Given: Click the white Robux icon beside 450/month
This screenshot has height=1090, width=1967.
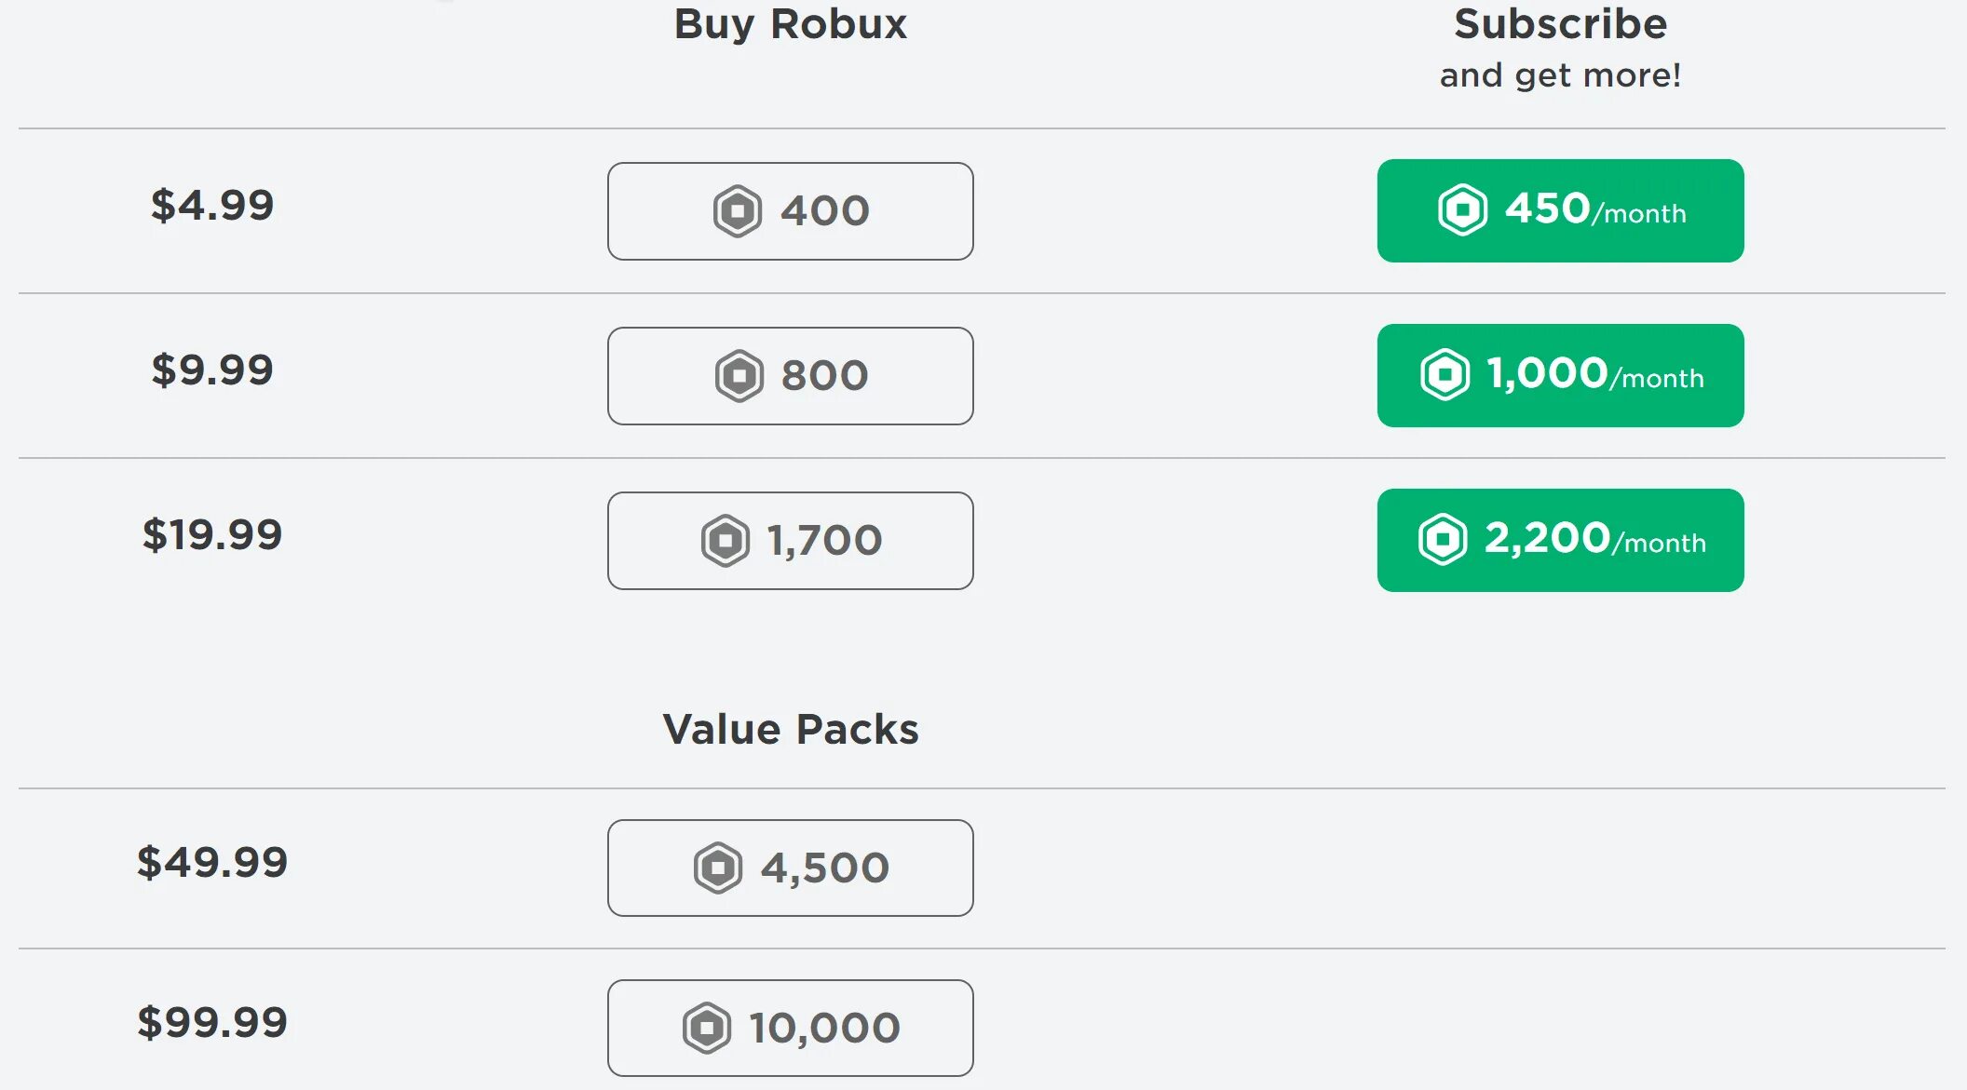Looking at the screenshot, I should click(1462, 209).
